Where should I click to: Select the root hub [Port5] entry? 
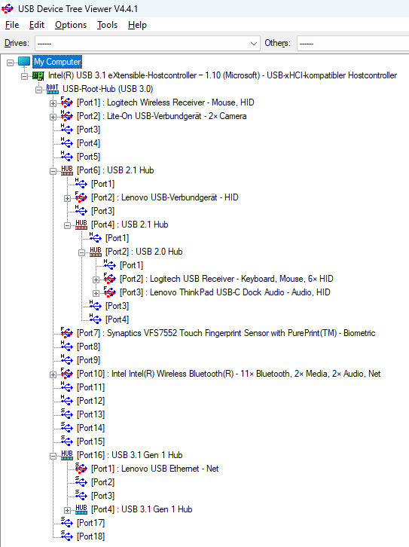(89, 157)
